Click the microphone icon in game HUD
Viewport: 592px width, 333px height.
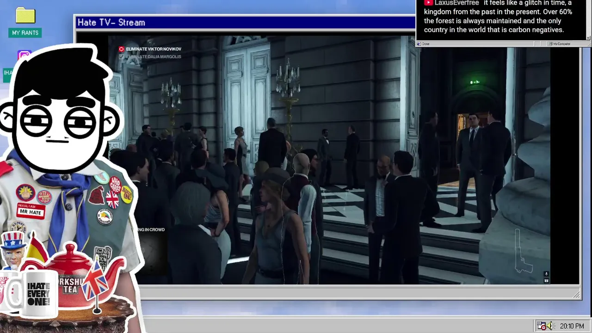[546, 274]
